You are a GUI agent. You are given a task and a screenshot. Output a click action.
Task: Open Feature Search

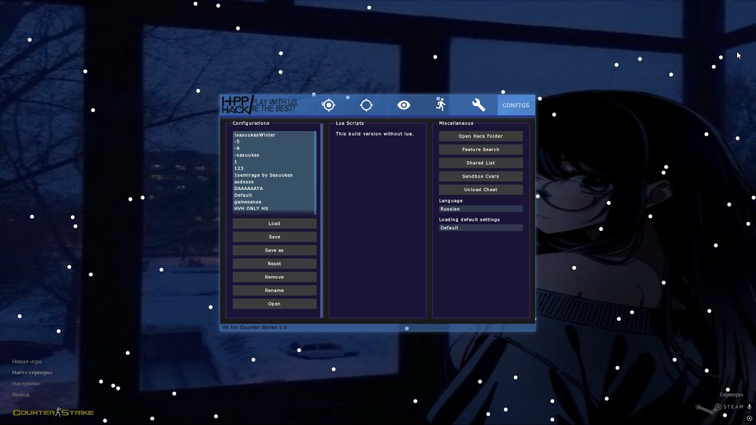[481, 149]
